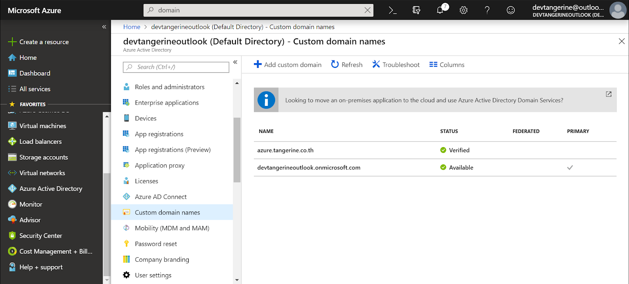The width and height of the screenshot is (629, 284).
Task: Close the Custom domain names blade
Action: pos(622,41)
